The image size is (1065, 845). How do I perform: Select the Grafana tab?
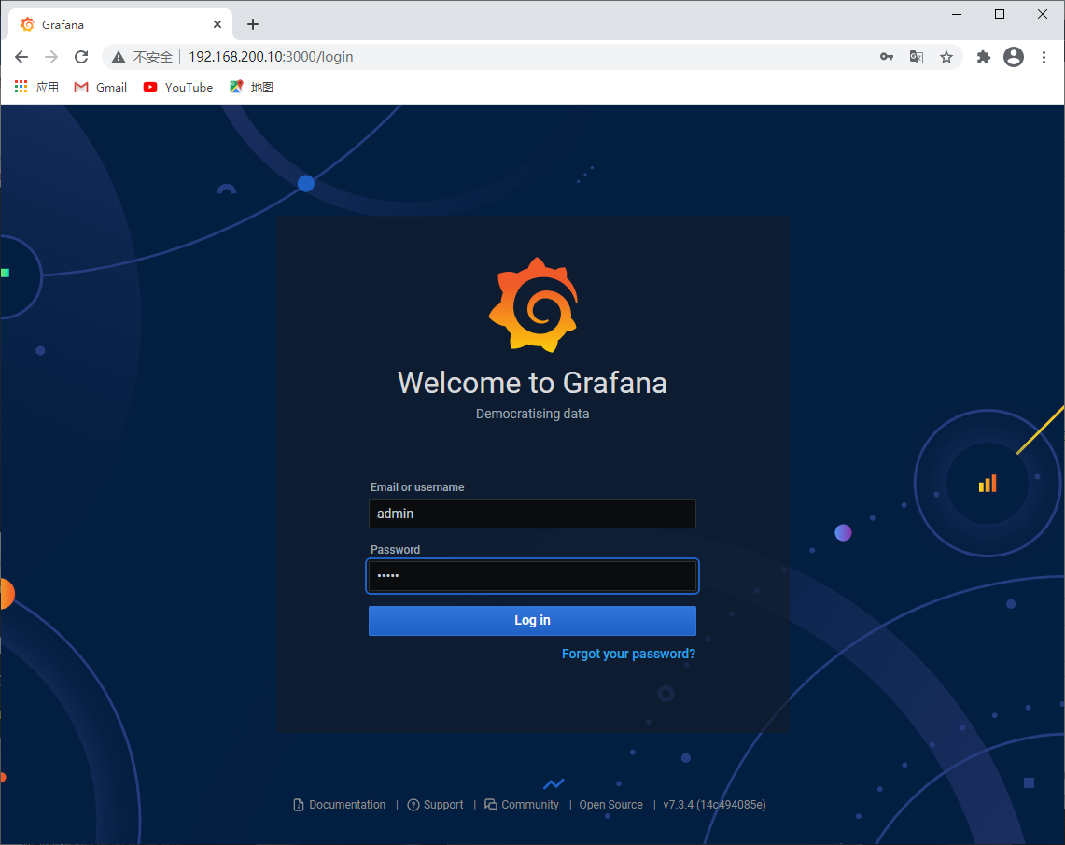pyautogui.click(x=120, y=24)
